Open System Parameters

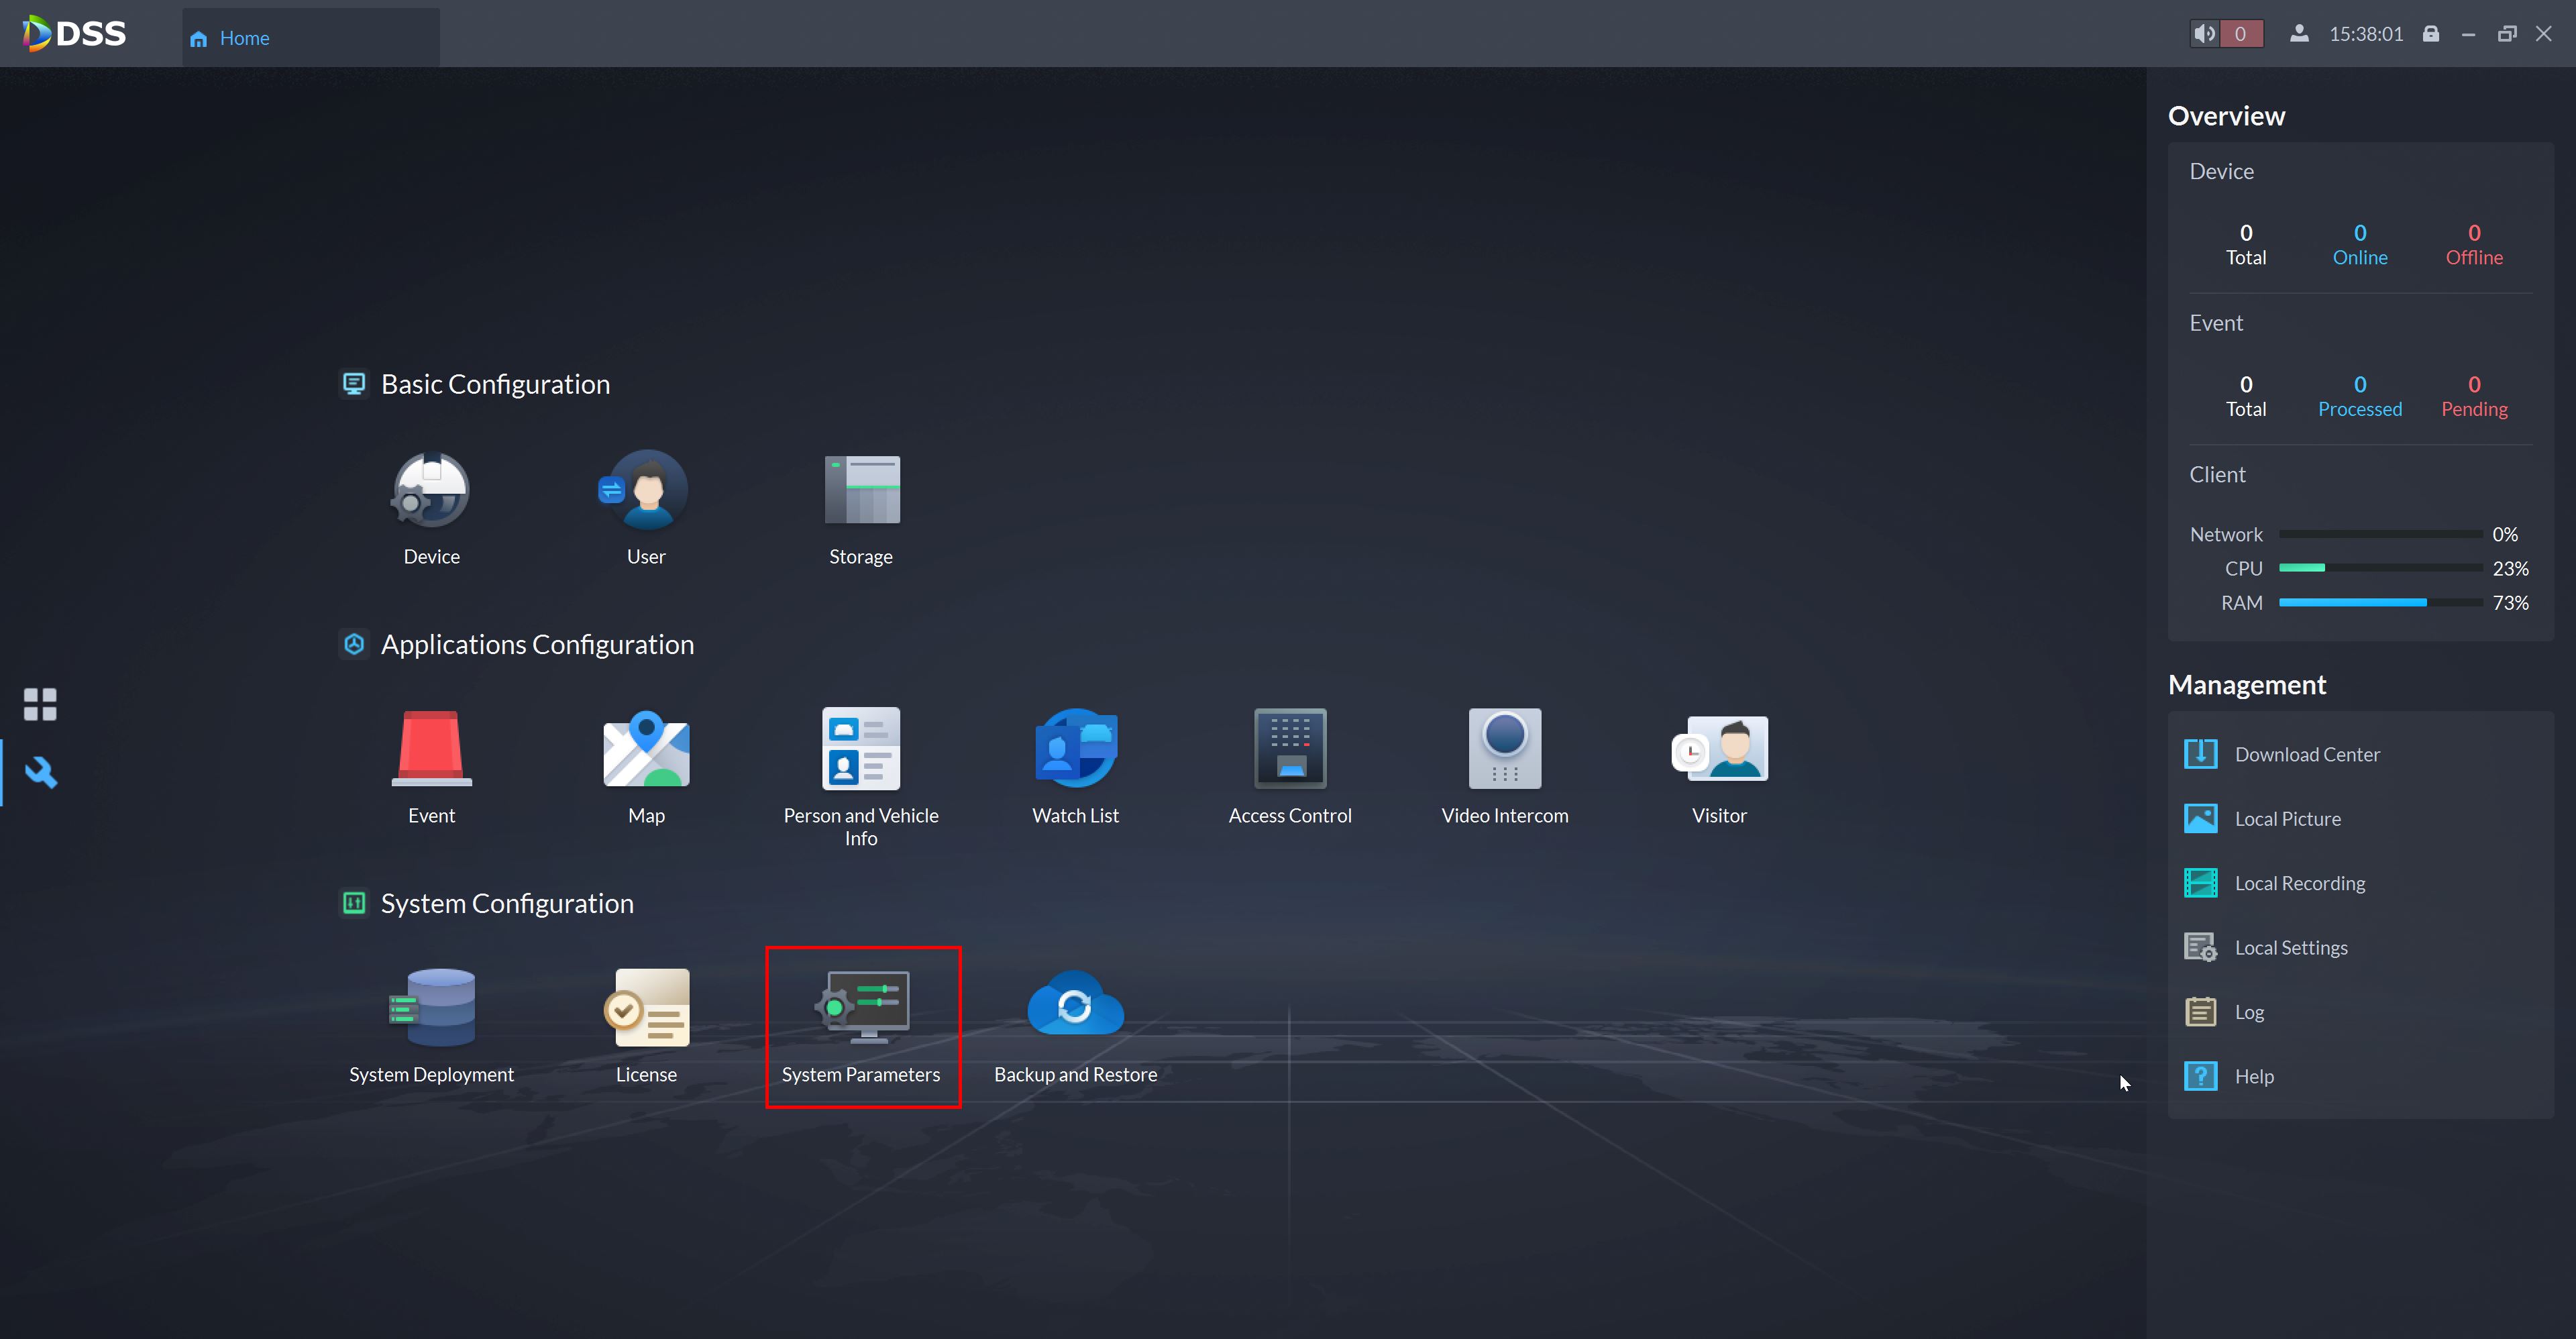pyautogui.click(x=861, y=1008)
